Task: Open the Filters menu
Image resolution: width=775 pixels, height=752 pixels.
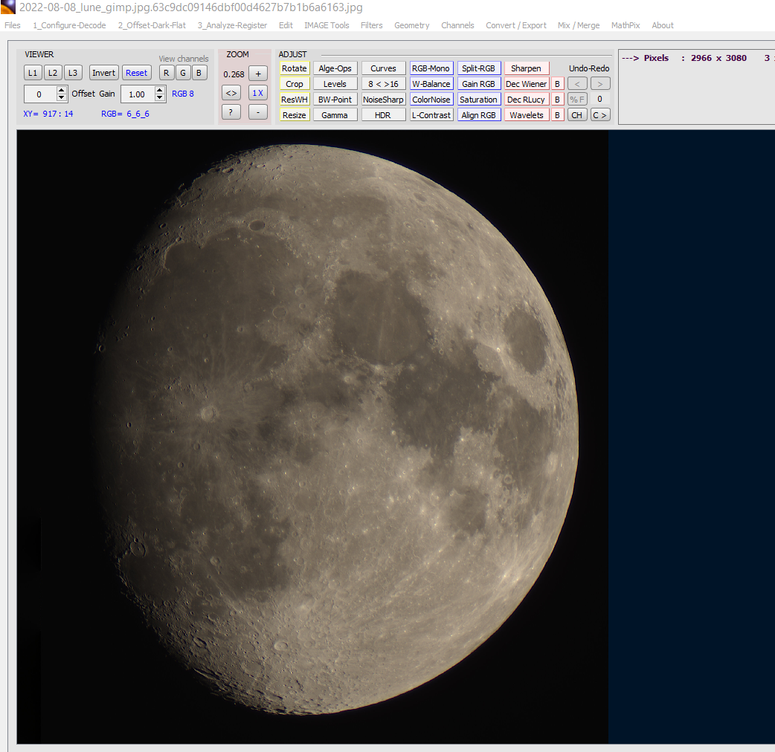Action: [x=371, y=25]
